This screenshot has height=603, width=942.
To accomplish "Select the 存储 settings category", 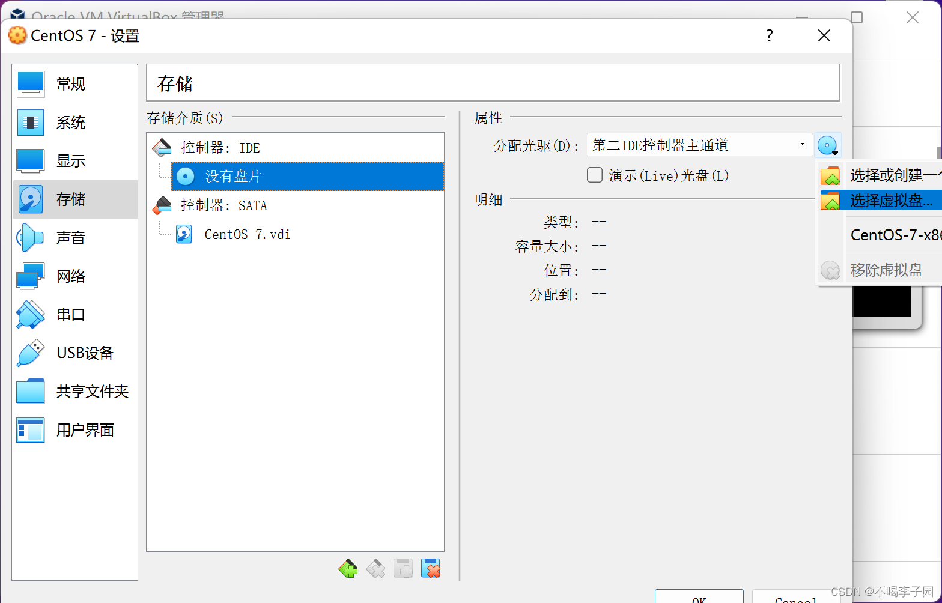I will (74, 199).
